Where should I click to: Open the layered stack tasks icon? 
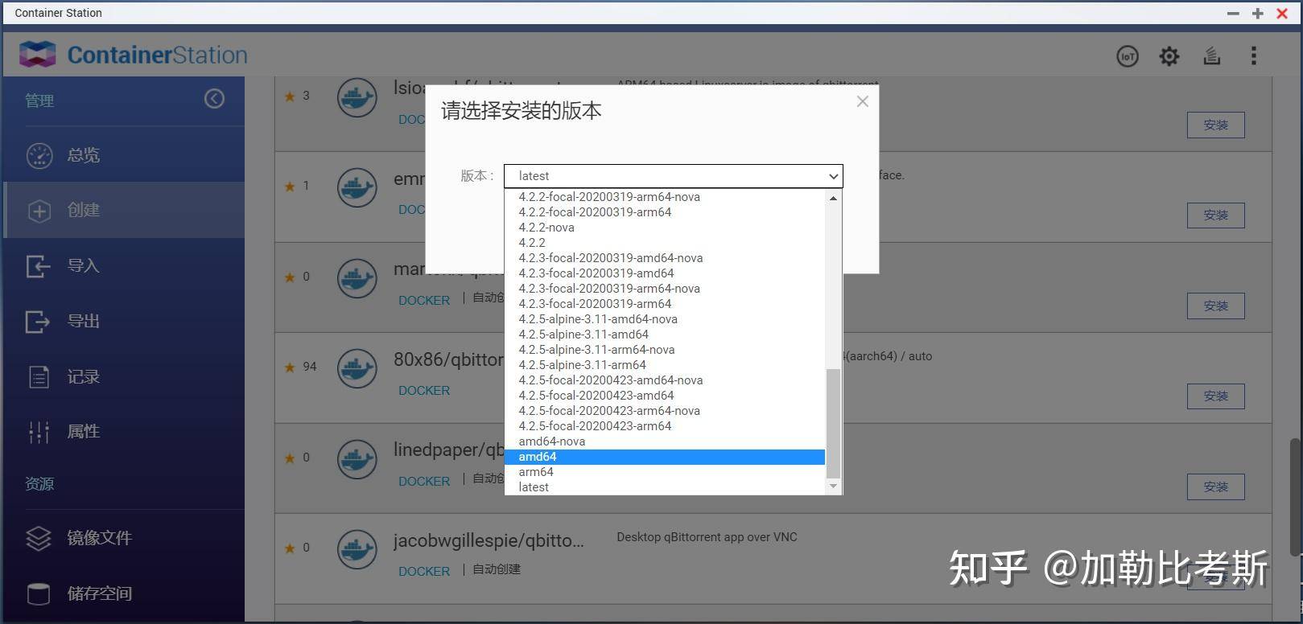click(x=1212, y=56)
